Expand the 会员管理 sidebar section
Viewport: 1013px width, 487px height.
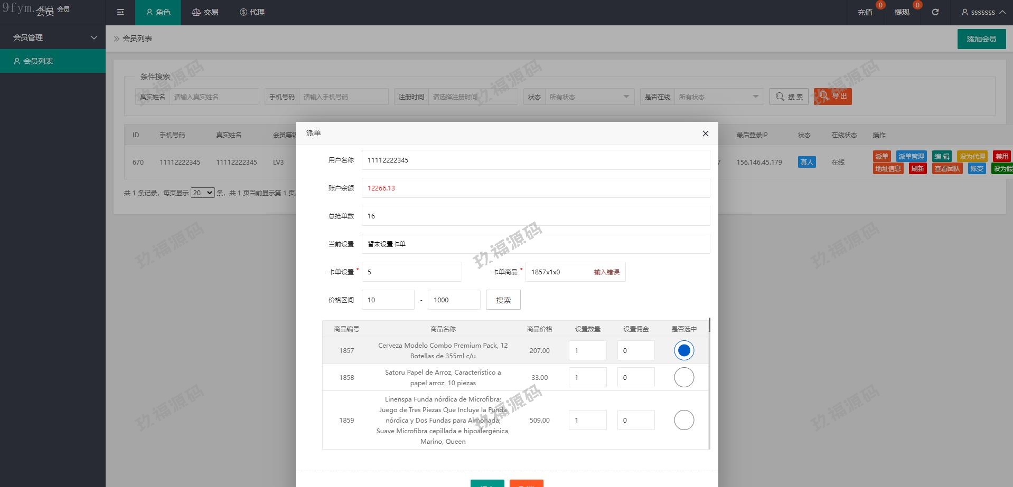53,37
